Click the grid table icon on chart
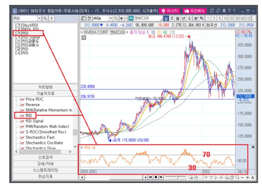Image resolution: width=262 pixels, height=187 pixels. coord(84,38)
